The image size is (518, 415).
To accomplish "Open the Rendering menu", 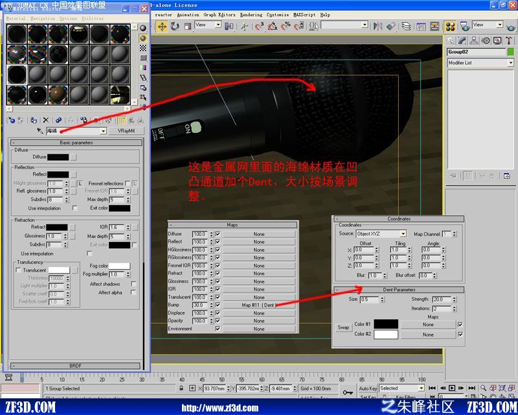I will click(x=251, y=14).
